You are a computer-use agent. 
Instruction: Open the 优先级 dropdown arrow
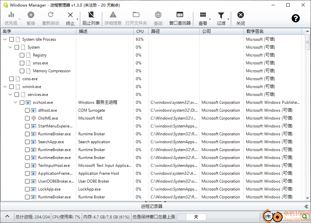tap(20, 19)
